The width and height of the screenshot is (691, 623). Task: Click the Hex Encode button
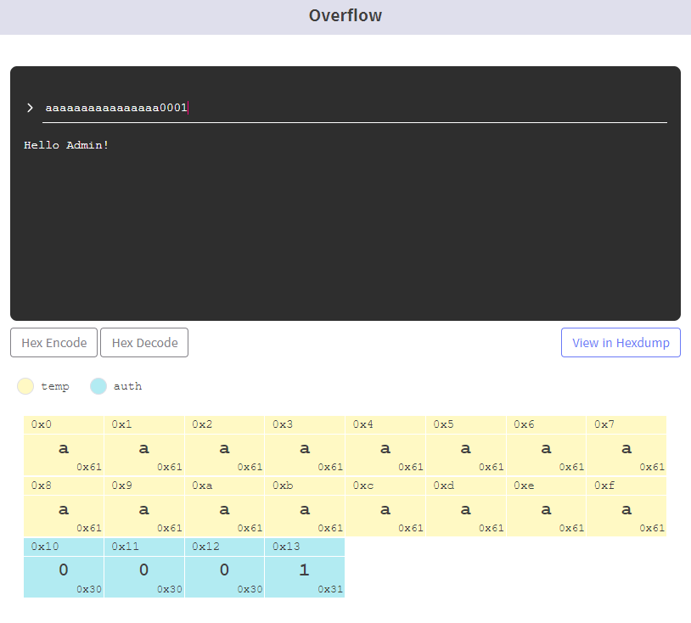pyautogui.click(x=53, y=342)
